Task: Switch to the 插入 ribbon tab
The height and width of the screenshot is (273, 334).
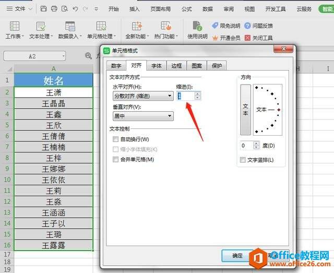Action: point(135,9)
